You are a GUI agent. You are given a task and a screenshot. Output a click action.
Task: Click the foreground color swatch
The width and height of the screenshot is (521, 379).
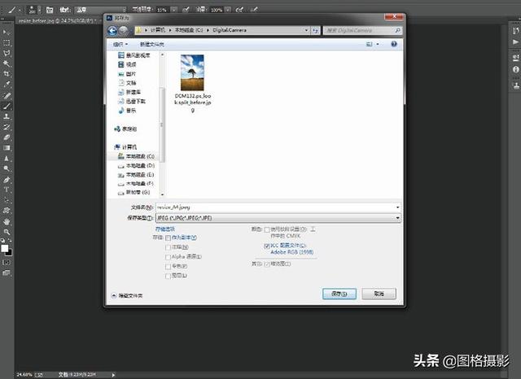pos(5,248)
